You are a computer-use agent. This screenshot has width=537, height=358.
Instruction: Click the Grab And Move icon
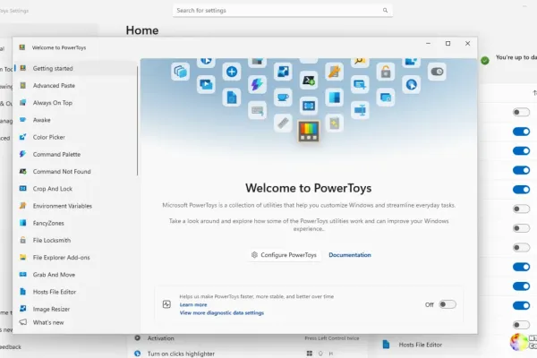(23, 275)
